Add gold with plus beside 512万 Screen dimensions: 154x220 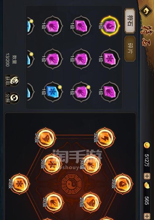147,176
